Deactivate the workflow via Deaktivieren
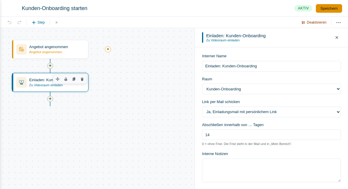The height and width of the screenshot is (189, 348). [x=314, y=22]
